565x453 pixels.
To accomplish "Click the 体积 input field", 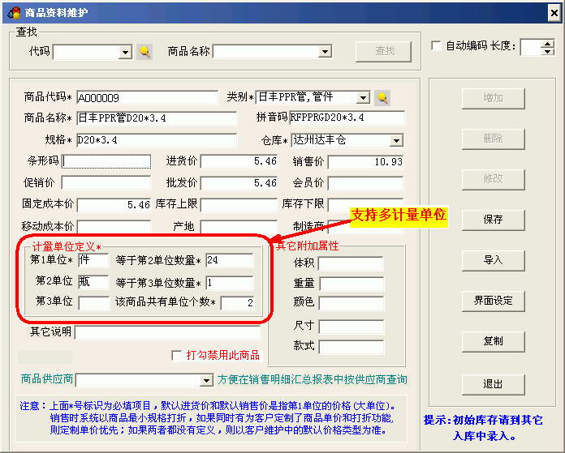I will point(351,263).
